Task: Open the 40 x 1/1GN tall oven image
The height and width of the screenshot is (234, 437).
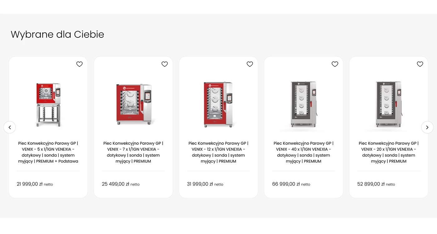Action: (x=304, y=105)
